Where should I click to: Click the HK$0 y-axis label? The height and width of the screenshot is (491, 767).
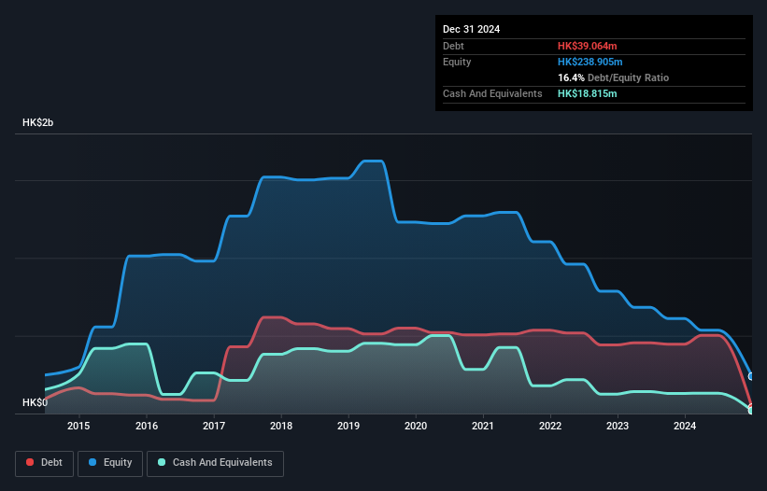click(x=36, y=402)
